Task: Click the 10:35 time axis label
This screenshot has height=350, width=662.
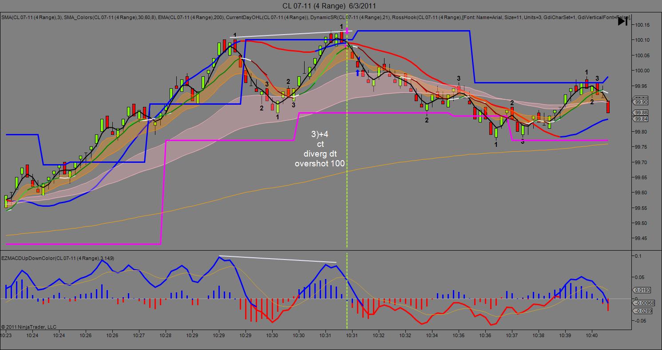Action: (x=459, y=336)
